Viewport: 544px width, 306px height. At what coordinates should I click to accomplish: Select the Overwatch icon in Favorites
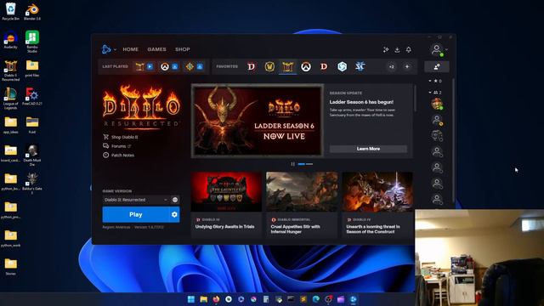pyautogui.click(x=306, y=66)
